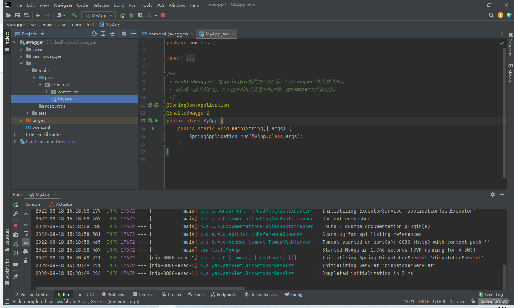
Task: Click the Debug MyApp bug icon
Action: point(131,15)
